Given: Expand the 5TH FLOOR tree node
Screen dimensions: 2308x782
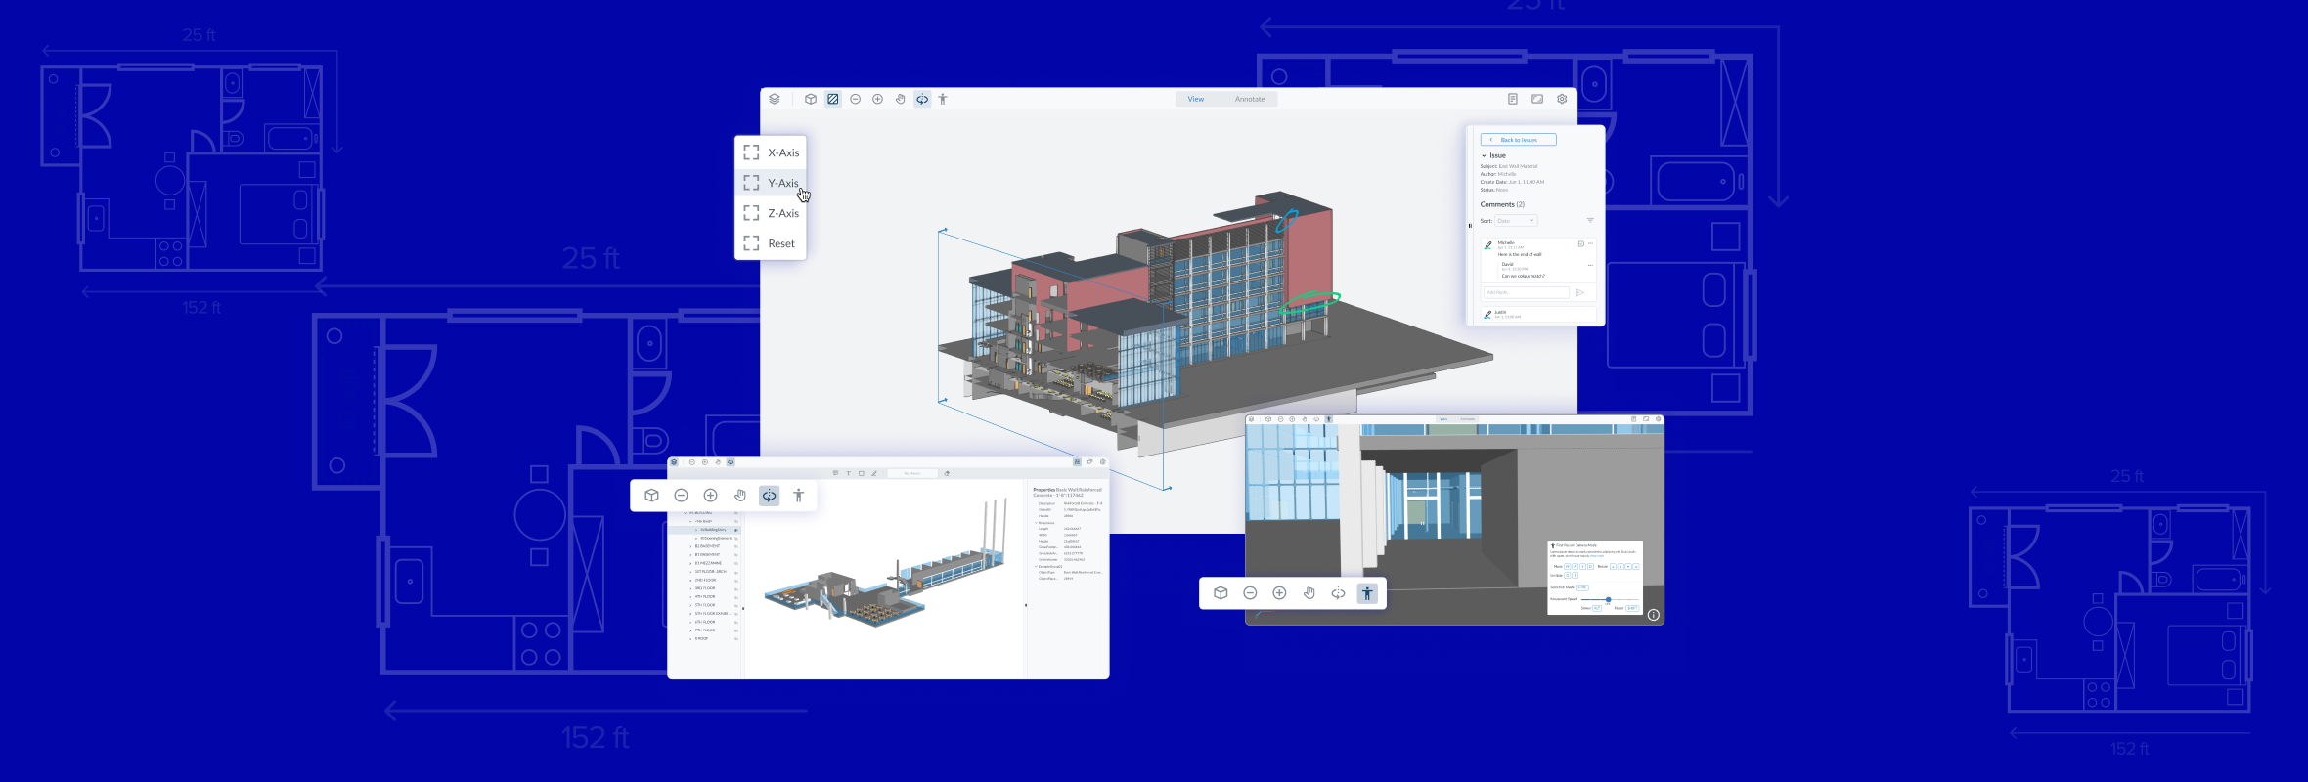Looking at the screenshot, I should click(x=690, y=605).
